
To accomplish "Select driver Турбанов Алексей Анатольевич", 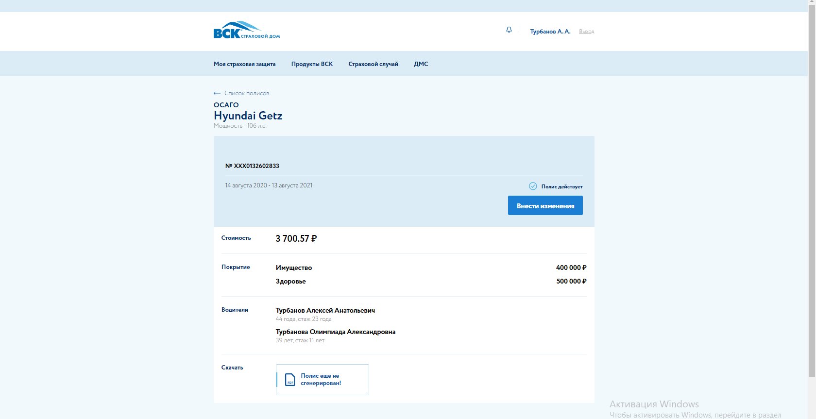I will 325,311.
